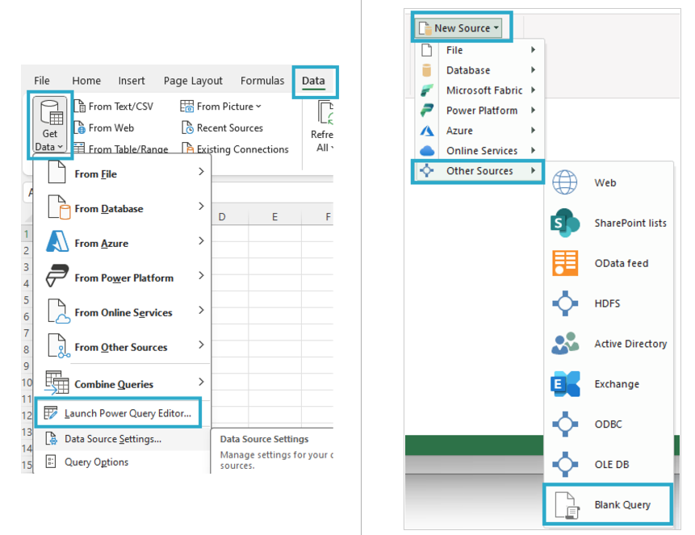Click the Query Options icon
This screenshot has width=695, height=535.
coord(51,462)
